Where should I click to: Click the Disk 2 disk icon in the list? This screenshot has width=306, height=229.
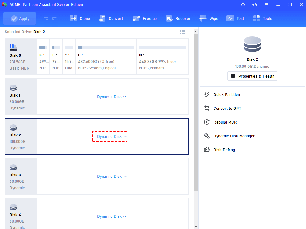tap(13, 128)
